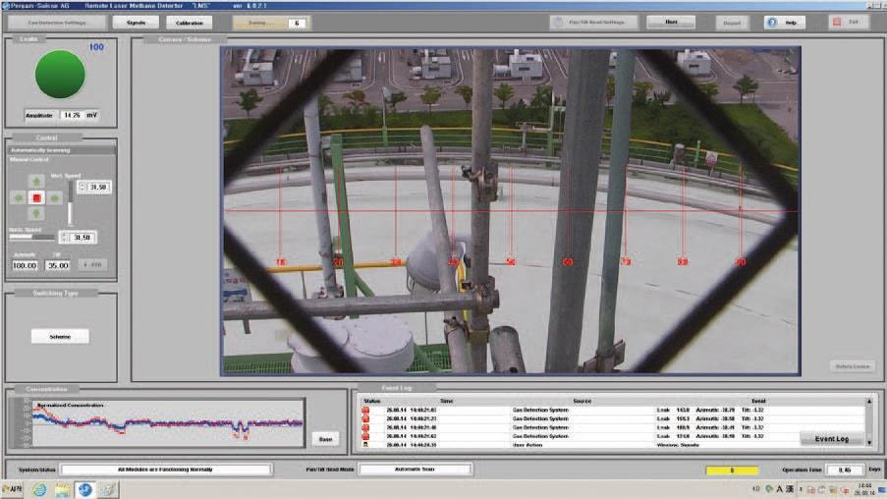Open the Signals window

(136, 23)
